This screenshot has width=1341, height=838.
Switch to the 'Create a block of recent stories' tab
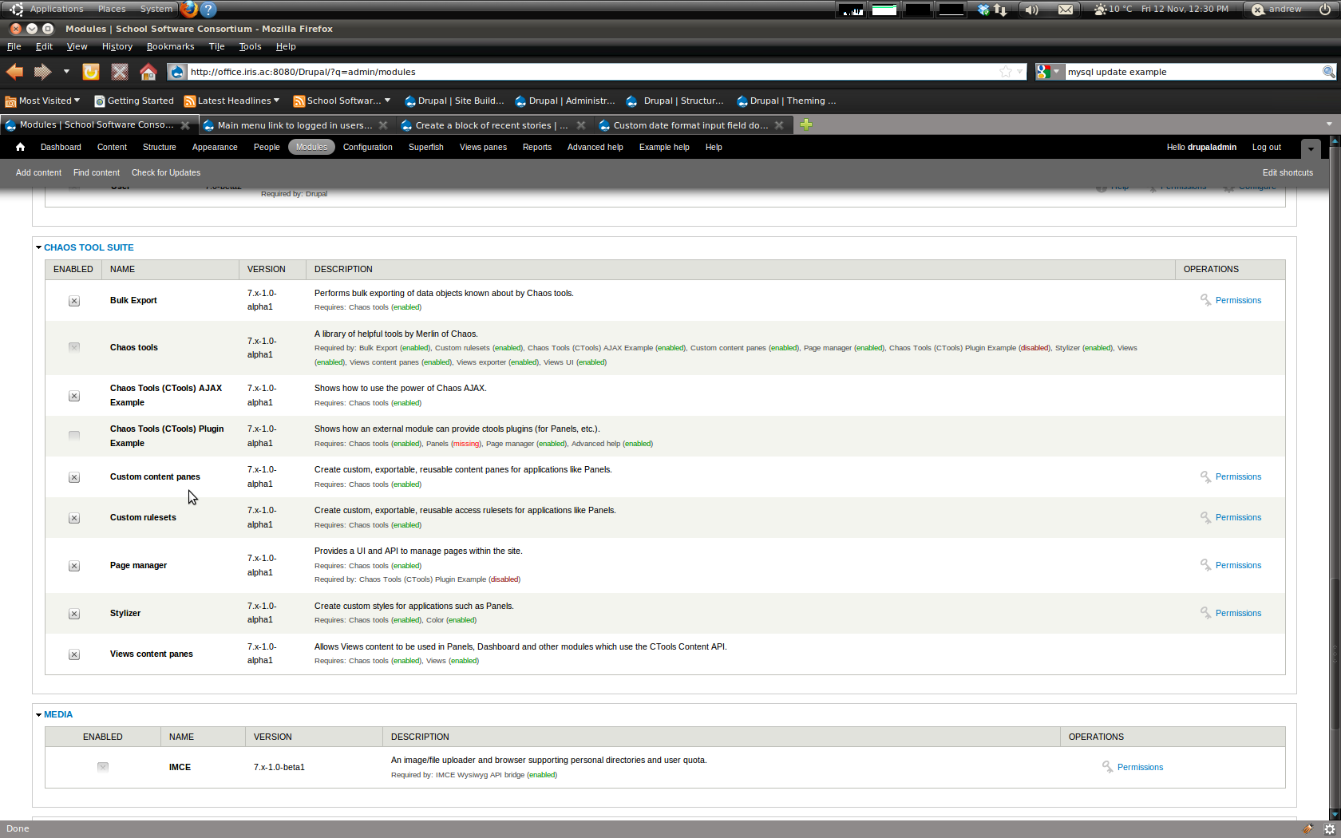click(489, 125)
